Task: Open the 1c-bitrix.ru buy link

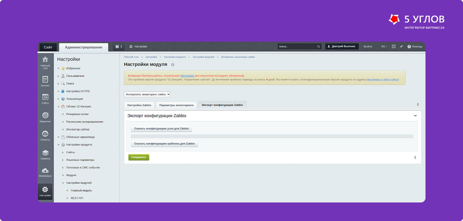Action: pos(383,79)
